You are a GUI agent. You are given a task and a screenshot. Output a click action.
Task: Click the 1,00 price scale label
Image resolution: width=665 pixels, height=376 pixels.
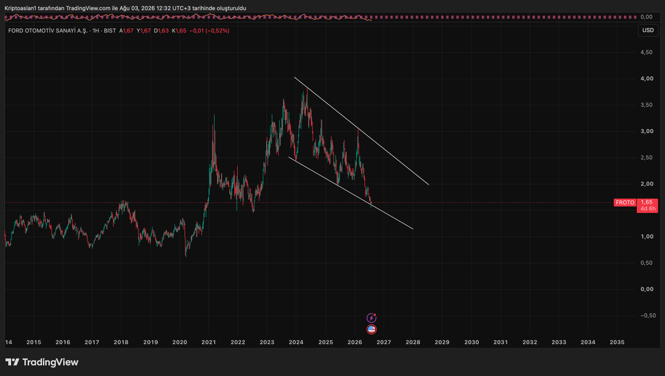[646, 237]
